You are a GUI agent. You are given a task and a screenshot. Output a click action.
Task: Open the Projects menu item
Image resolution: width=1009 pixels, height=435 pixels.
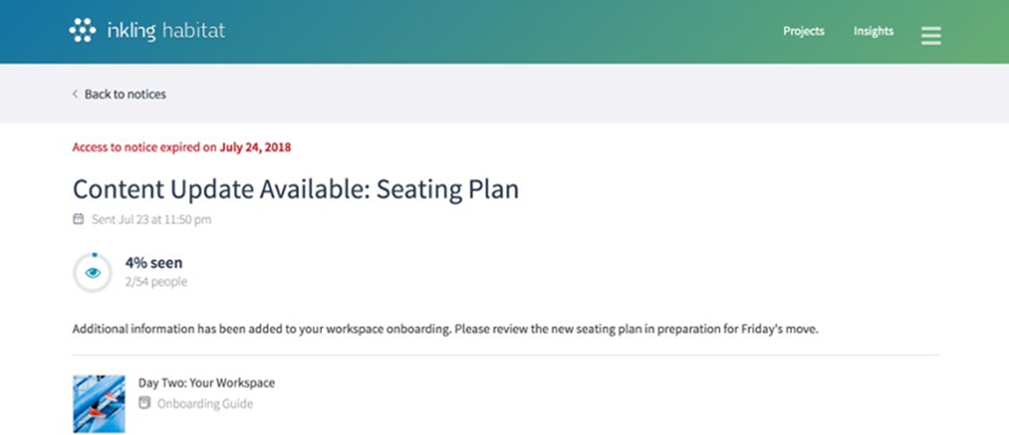(x=803, y=31)
